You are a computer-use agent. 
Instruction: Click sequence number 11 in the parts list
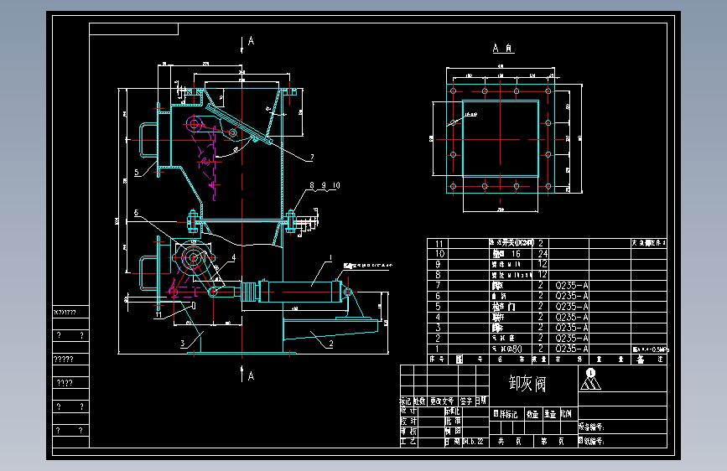coord(439,244)
